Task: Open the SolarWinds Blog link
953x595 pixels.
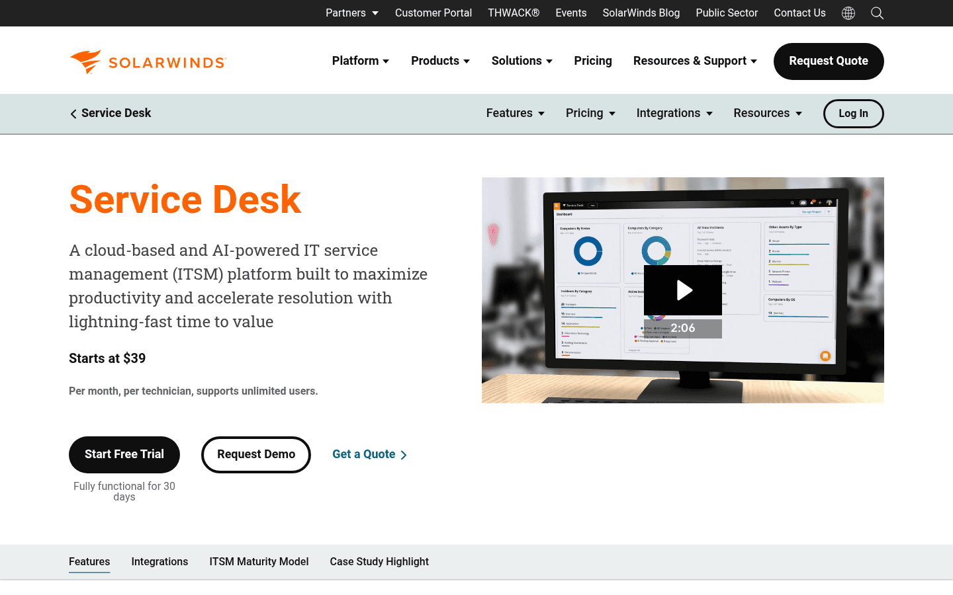Action: coord(641,13)
